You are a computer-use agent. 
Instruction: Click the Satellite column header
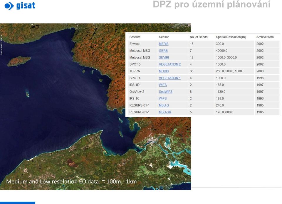tap(135, 37)
